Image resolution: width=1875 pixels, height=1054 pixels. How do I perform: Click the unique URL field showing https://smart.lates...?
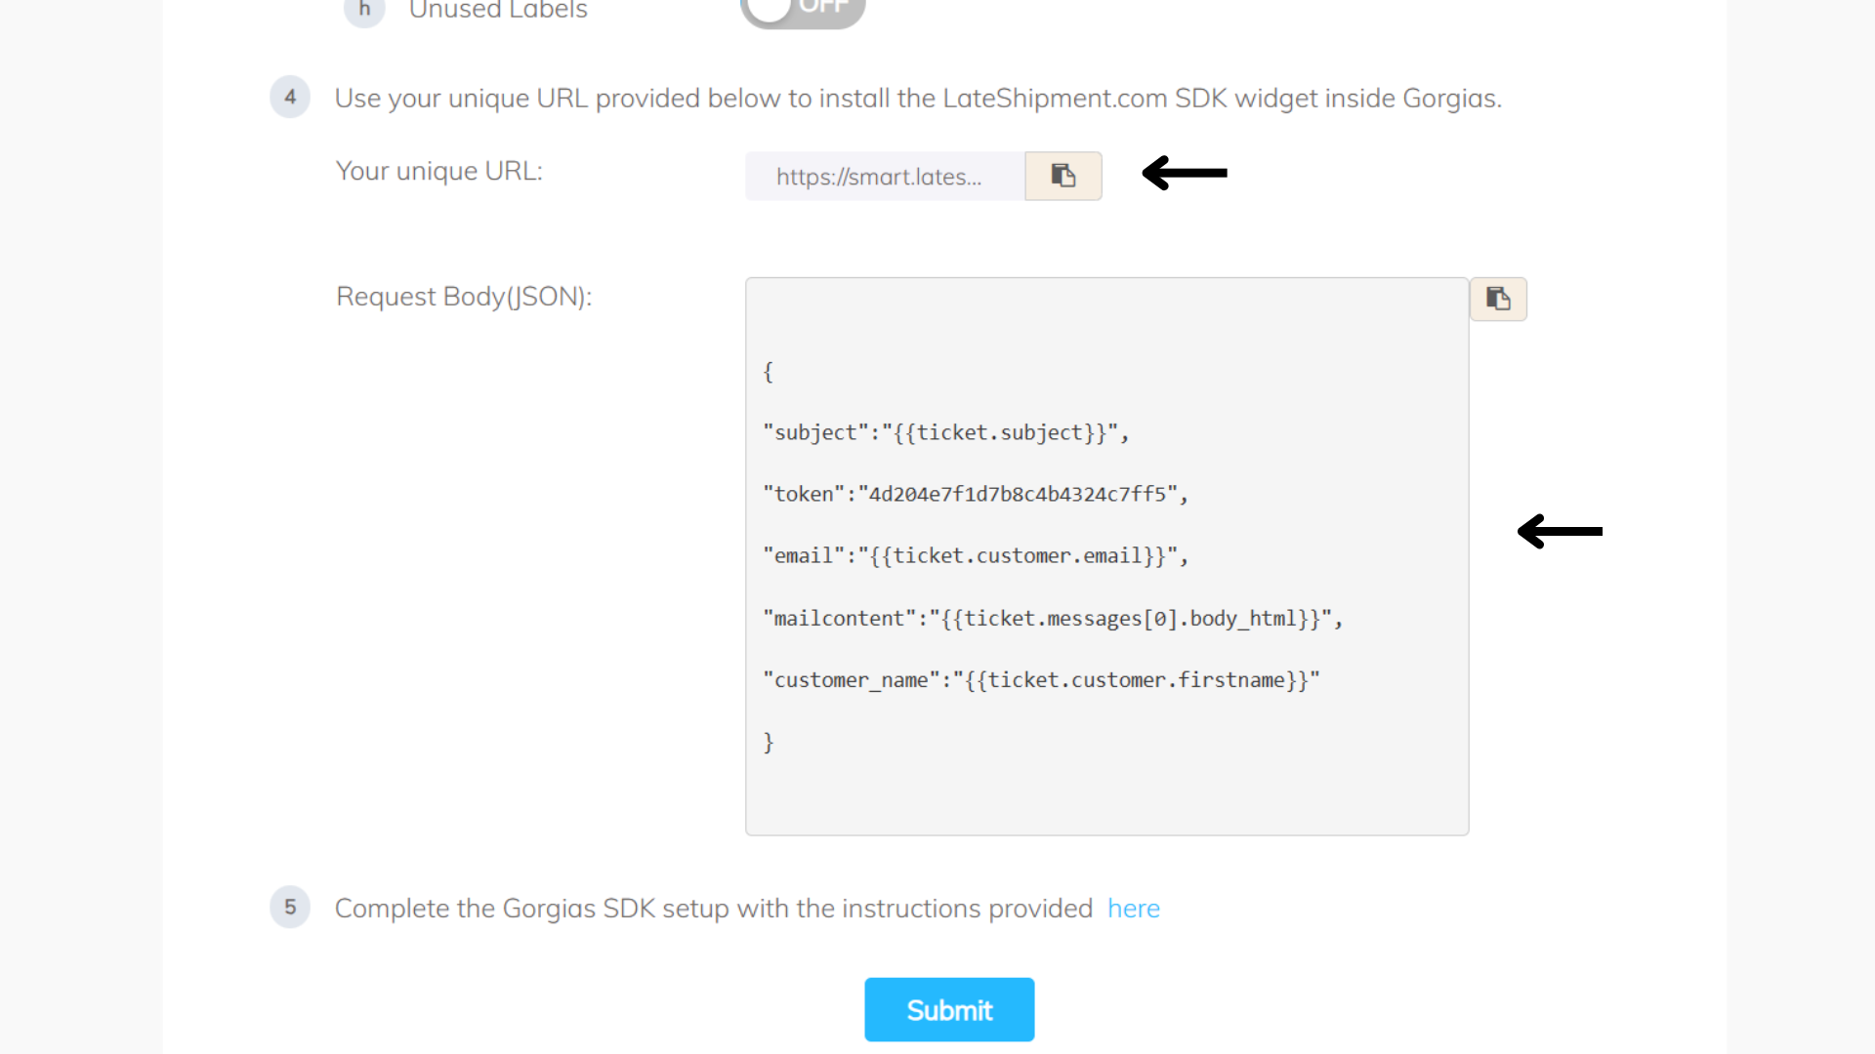pos(885,176)
